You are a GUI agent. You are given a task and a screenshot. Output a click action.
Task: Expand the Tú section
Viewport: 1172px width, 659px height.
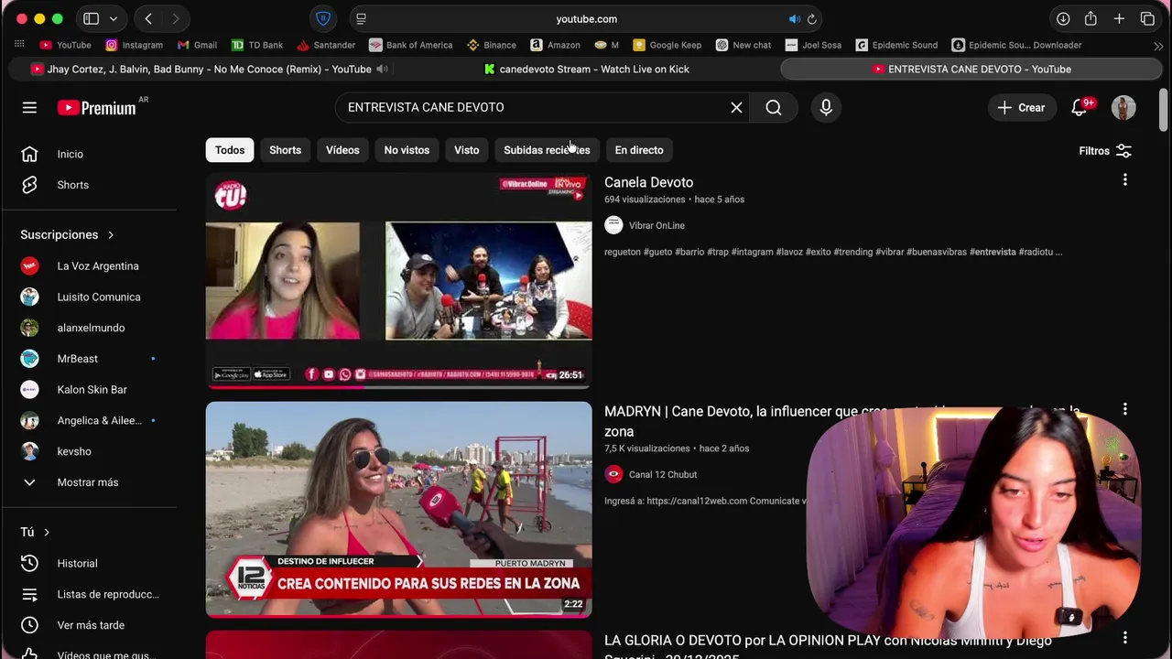(35, 532)
